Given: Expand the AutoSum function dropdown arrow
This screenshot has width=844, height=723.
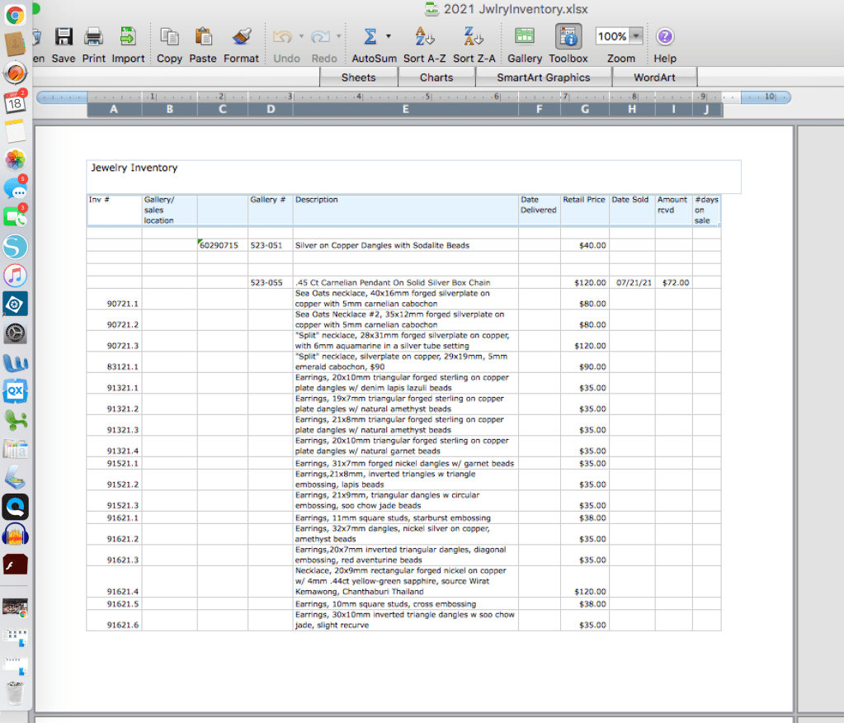Looking at the screenshot, I should 389,36.
